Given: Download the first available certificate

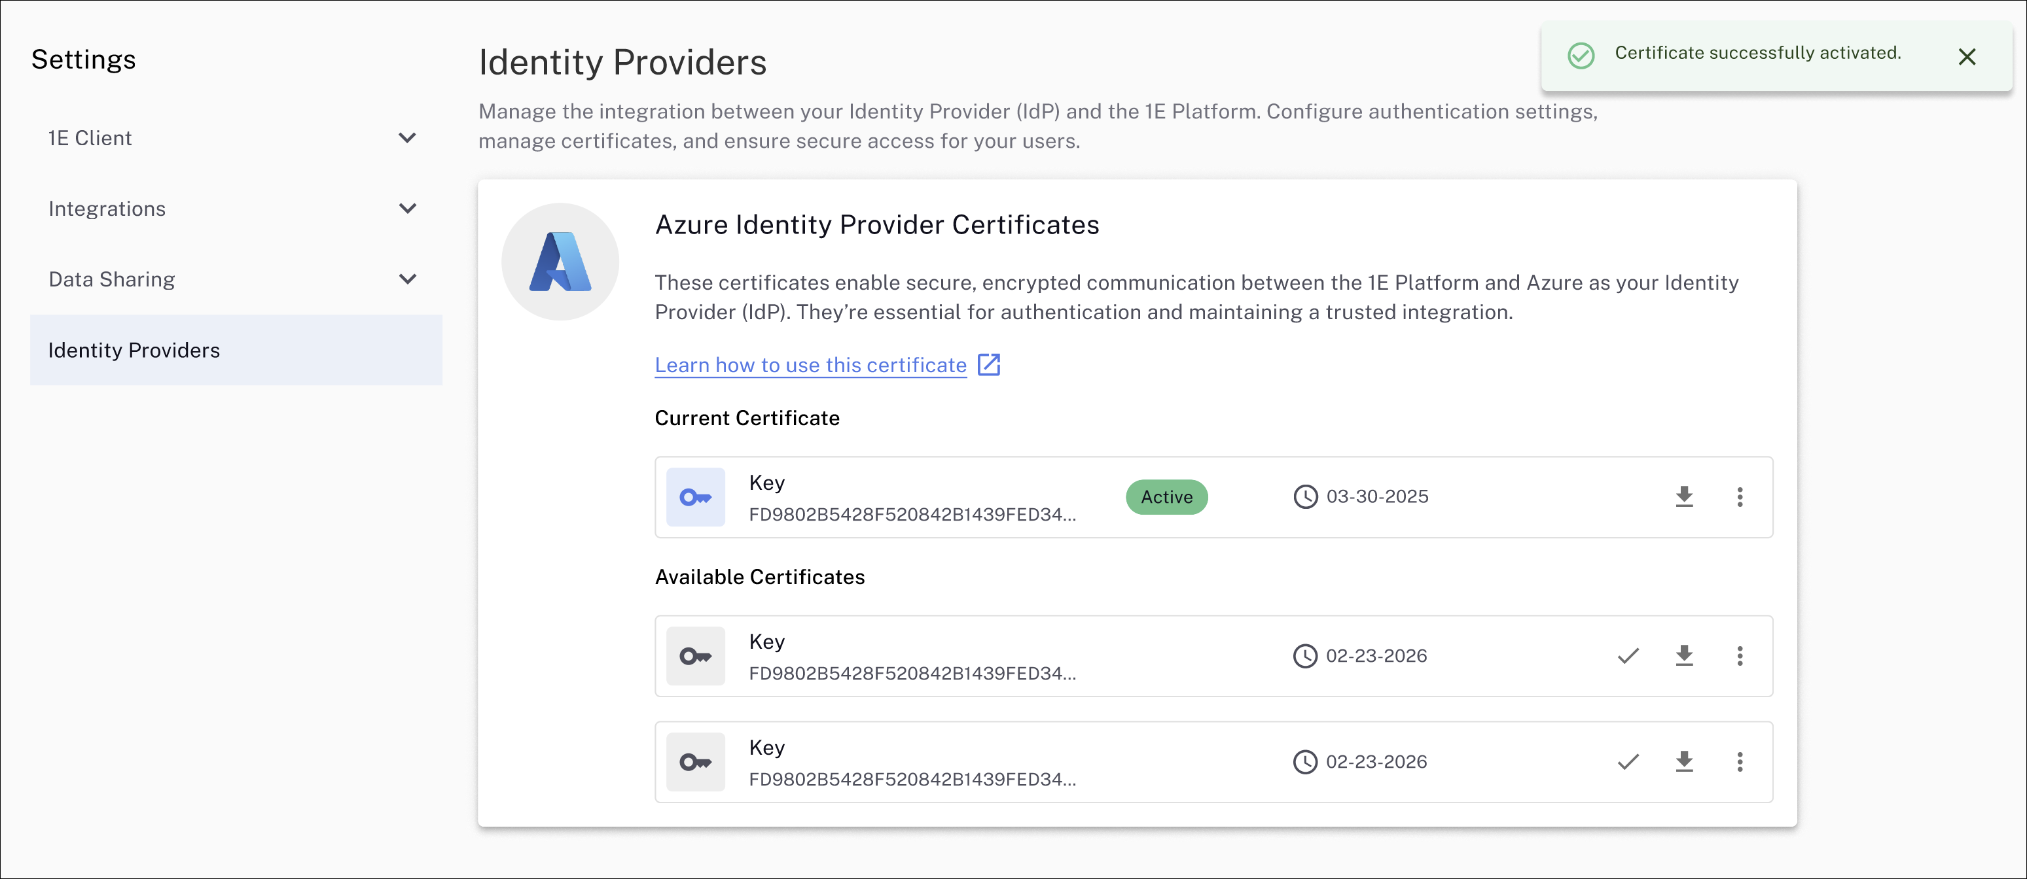Looking at the screenshot, I should pos(1684,656).
